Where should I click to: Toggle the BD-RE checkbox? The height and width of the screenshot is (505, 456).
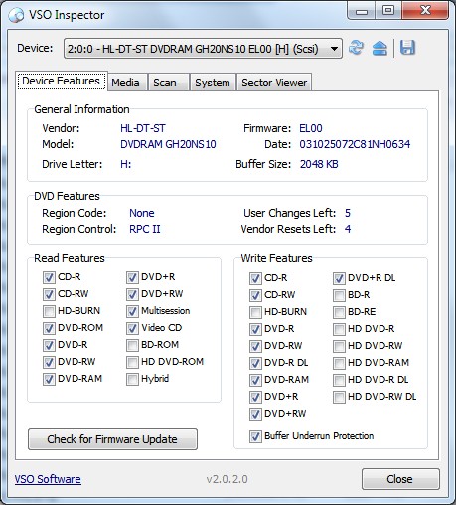[x=339, y=312]
